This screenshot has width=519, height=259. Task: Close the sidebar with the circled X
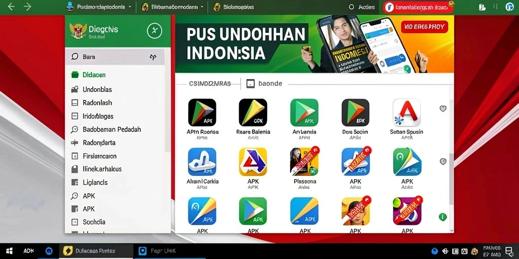155,31
